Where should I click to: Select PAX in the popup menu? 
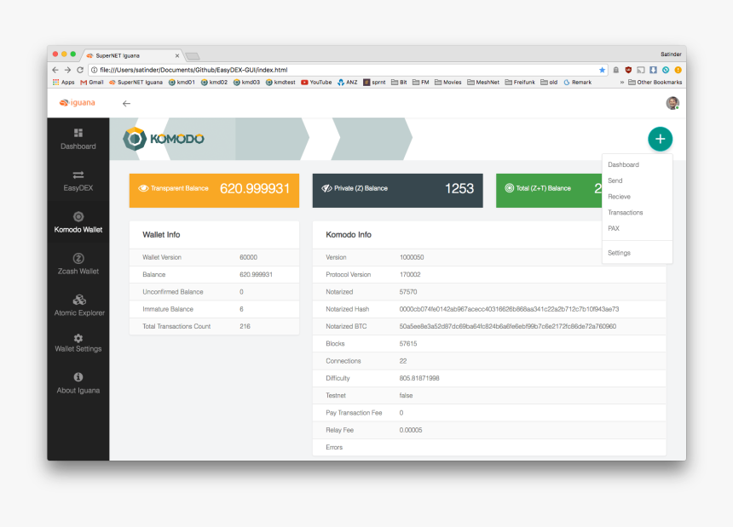[613, 228]
